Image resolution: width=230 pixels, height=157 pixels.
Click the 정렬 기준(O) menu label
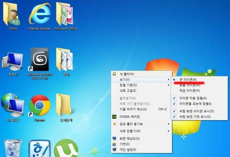[128, 85]
